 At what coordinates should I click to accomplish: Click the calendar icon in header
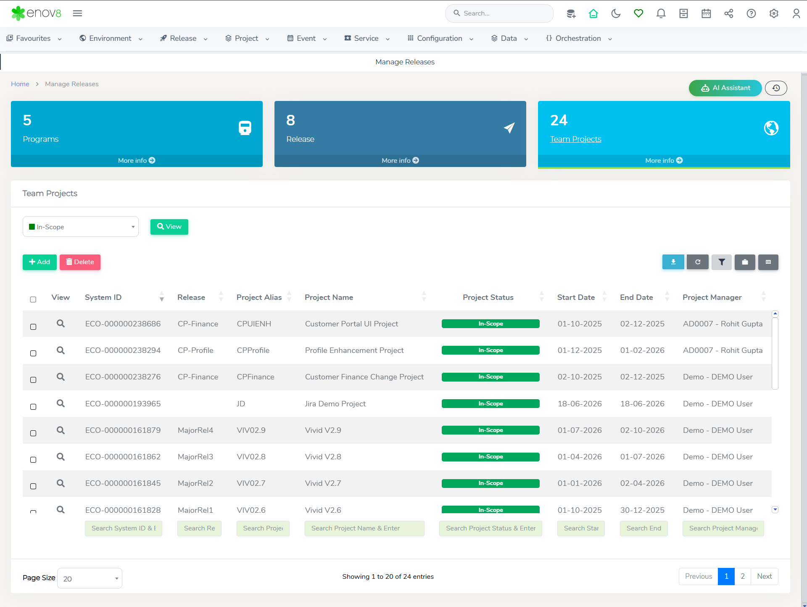(706, 13)
